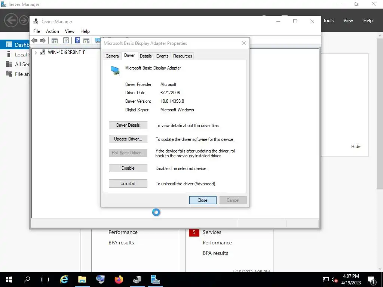Click the Device Manager taskbar icon
The width and height of the screenshot is (383, 287).
tap(137, 280)
